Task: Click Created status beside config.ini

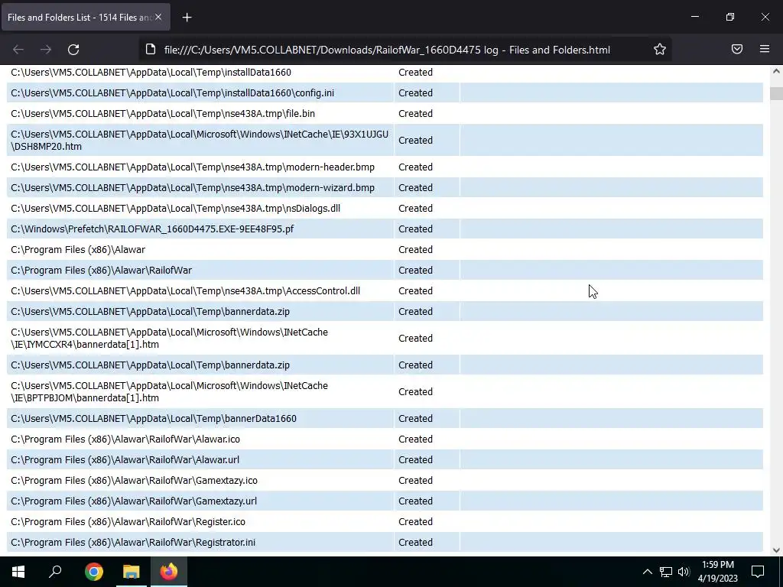Action: (415, 92)
